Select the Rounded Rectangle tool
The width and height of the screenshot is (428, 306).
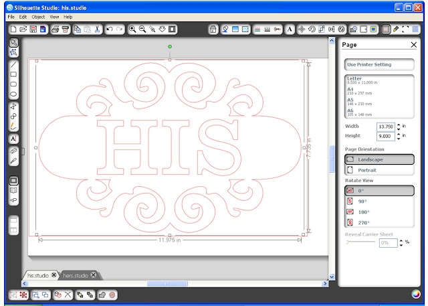pos(13,84)
